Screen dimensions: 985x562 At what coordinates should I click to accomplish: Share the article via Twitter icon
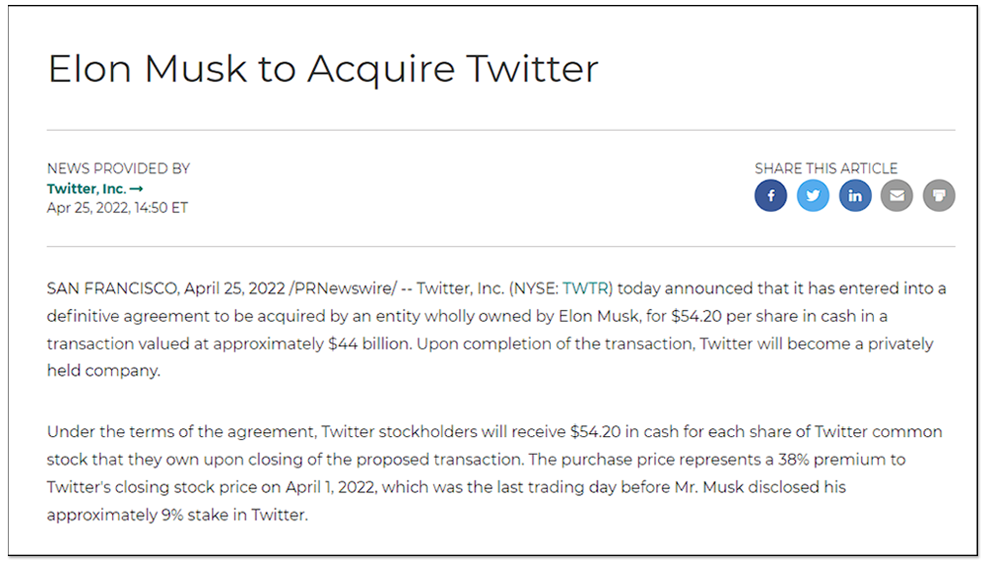[813, 195]
